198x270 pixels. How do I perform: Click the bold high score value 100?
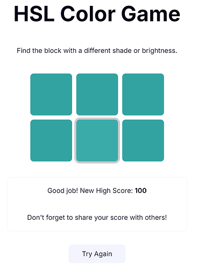point(140,191)
